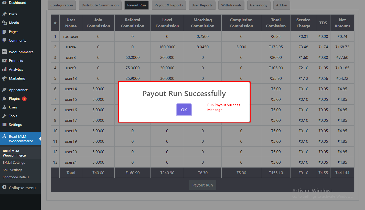
Task: Click the Analytics bar chart icon
Action: 5,69
